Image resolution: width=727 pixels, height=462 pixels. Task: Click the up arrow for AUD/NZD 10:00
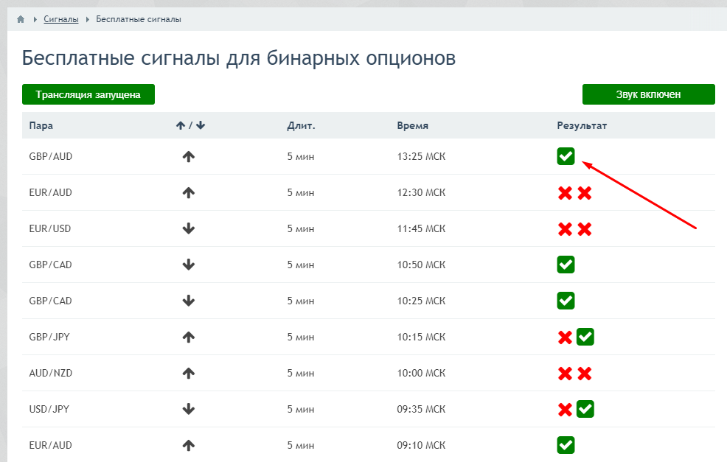[188, 373]
